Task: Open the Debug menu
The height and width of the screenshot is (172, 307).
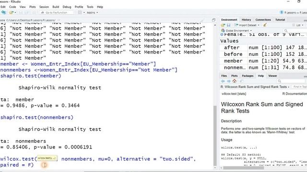Action: point(67,7)
